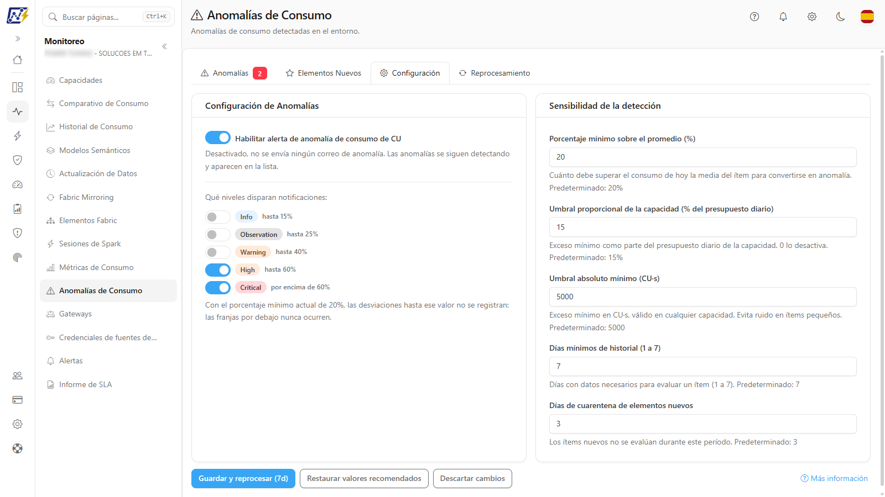
Task: Focus the Buscar páginas search box
Action: click(x=108, y=17)
